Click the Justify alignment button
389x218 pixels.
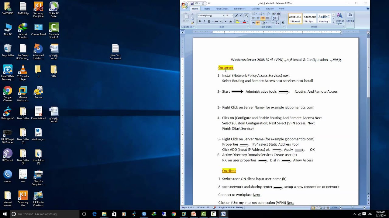point(267,18)
